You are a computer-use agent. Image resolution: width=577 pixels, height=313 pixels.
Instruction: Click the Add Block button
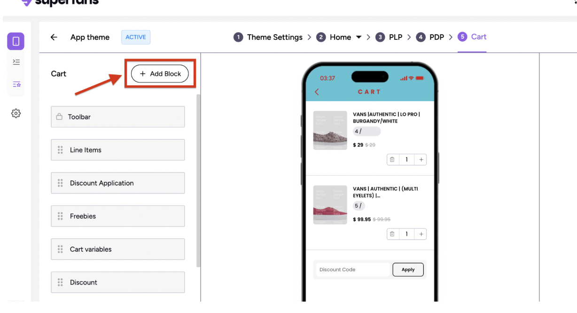pyautogui.click(x=160, y=74)
